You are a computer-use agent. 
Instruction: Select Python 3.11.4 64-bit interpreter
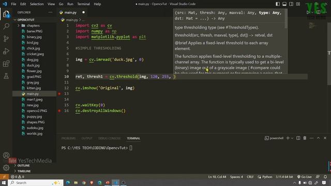pos(284,177)
